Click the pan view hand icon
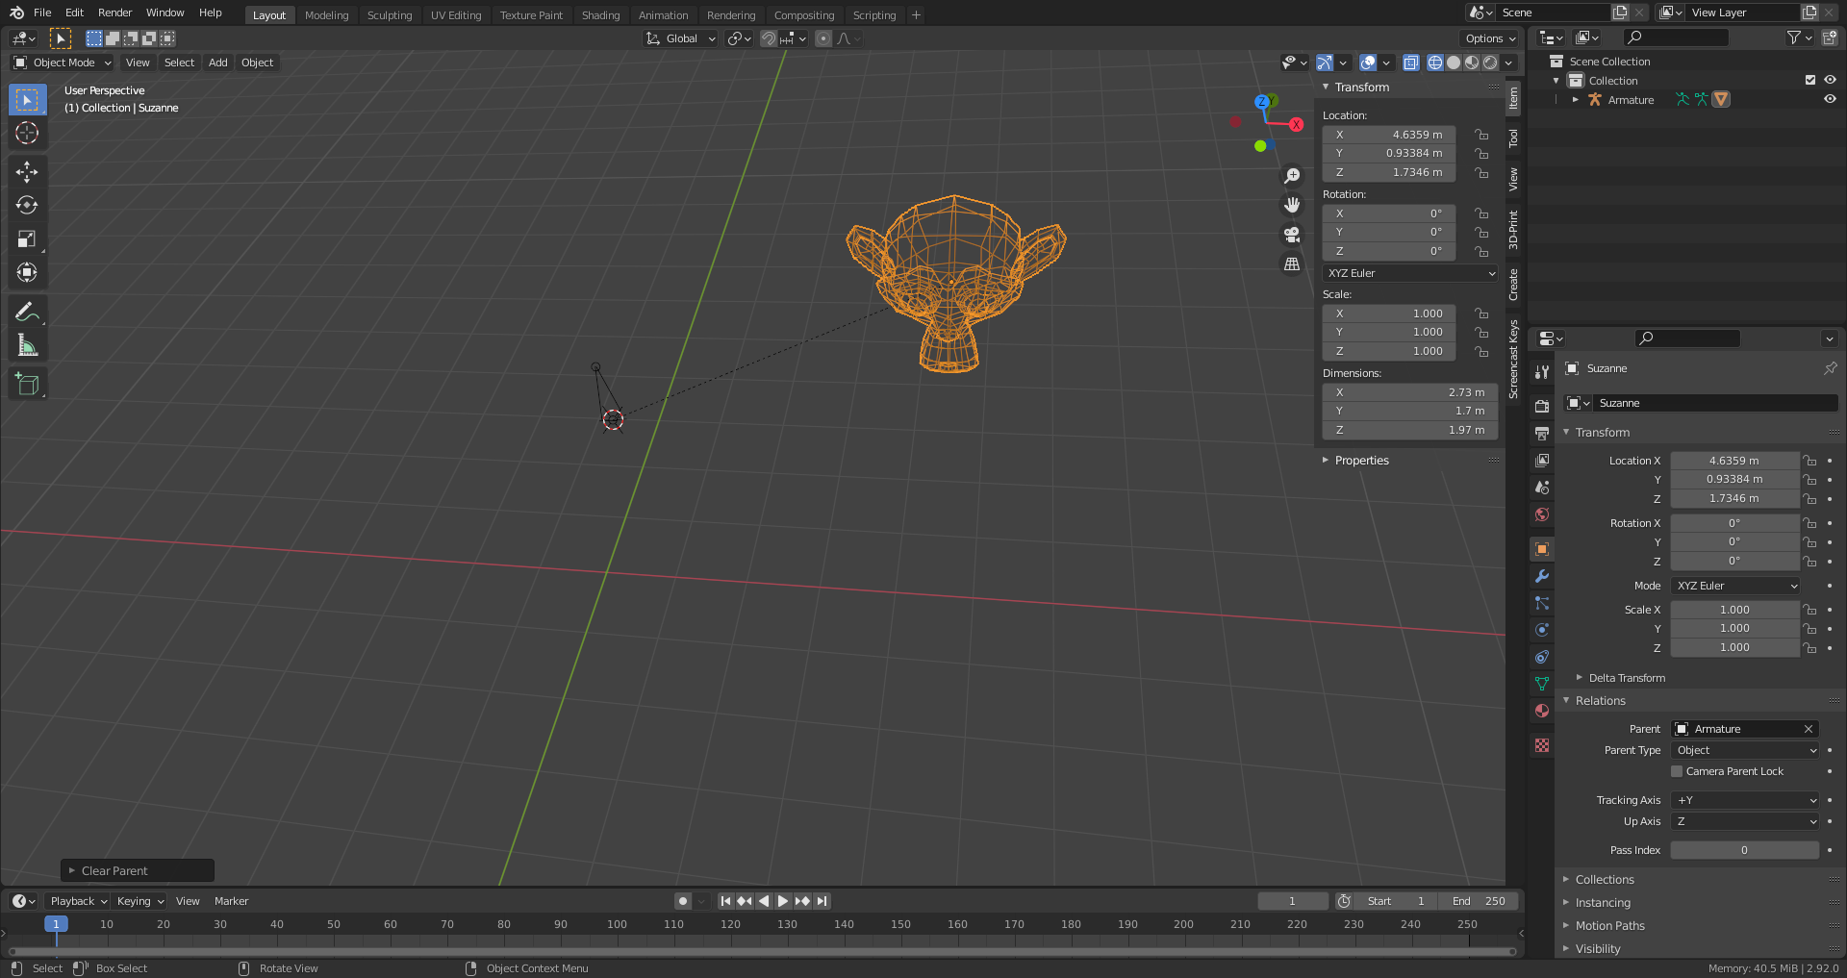 click(x=1292, y=205)
